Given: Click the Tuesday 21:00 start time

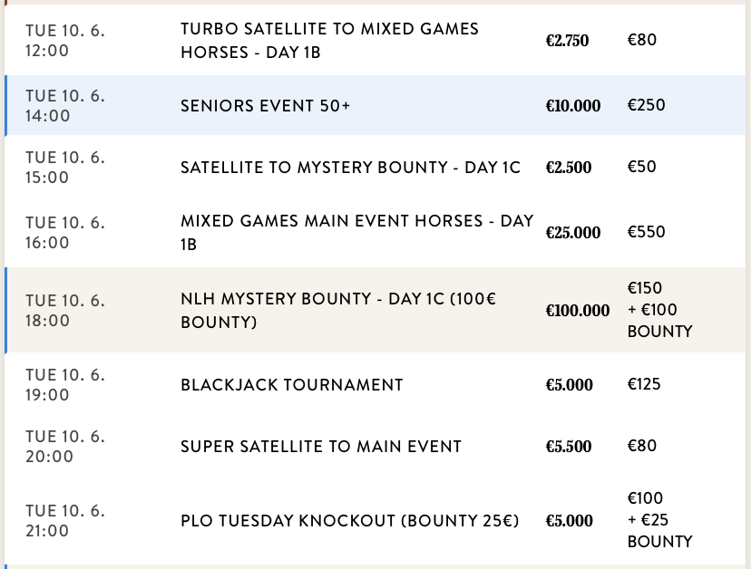Looking at the screenshot, I should tap(65, 521).
